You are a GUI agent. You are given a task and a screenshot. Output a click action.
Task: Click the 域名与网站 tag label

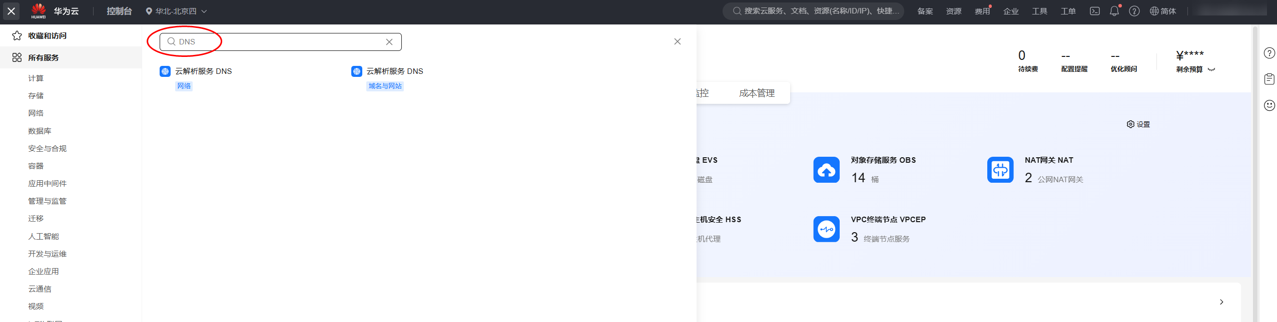[385, 86]
